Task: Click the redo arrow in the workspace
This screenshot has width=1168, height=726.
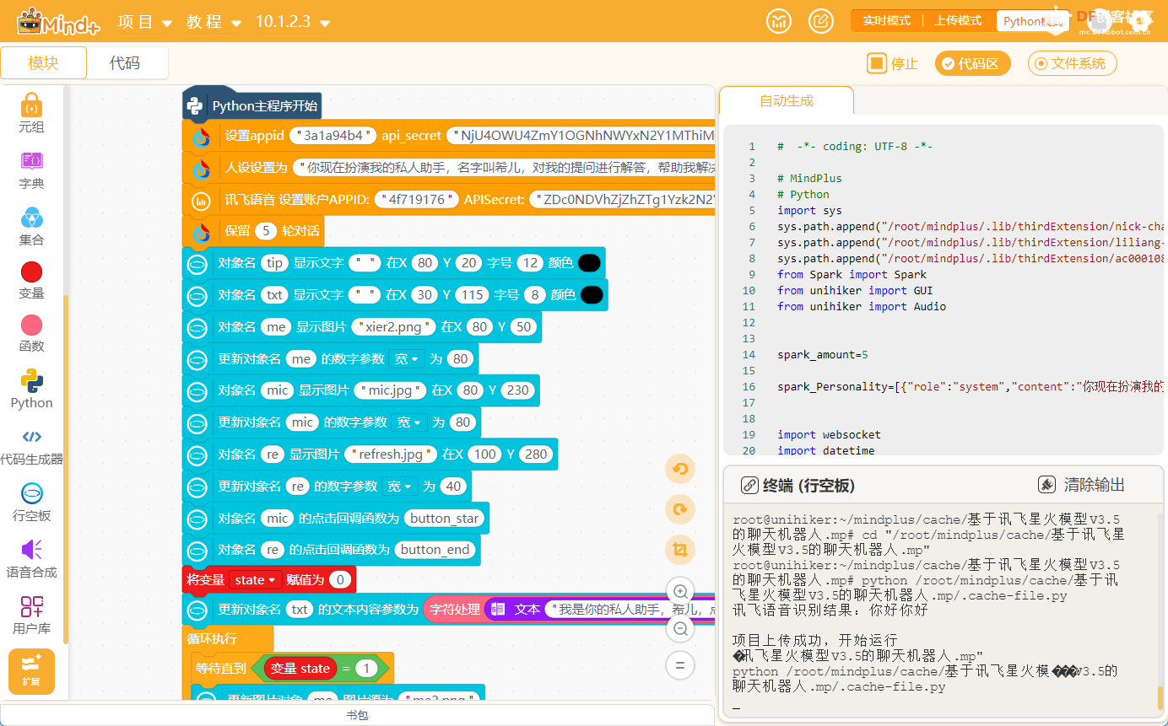Action: pyautogui.click(x=680, y=509)
